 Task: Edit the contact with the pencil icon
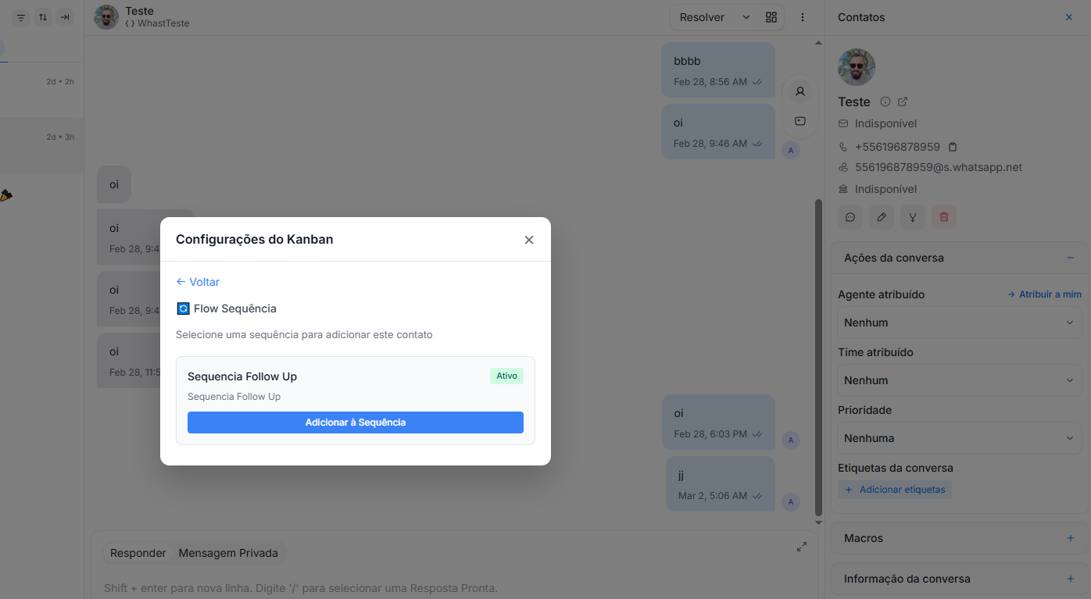pyautogui.click(x=882, y=216)
